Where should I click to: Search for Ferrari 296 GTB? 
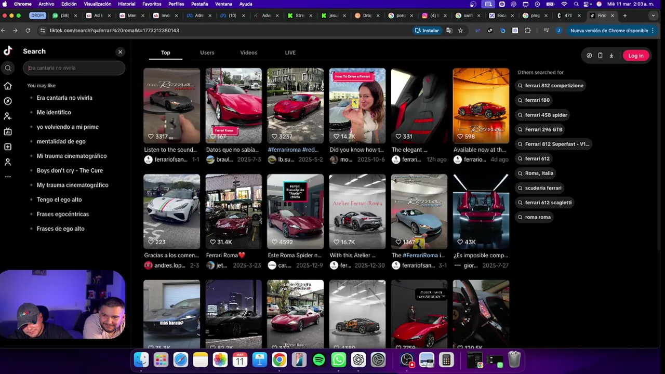(540, 129)
